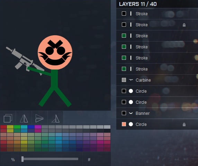The width and height of the screenshot is (198, 166).
Task: Click the lock icon on the Stroke layer
Action: click(x=184, y=25)
